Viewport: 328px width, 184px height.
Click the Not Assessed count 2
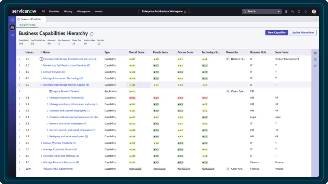point(59,44)
